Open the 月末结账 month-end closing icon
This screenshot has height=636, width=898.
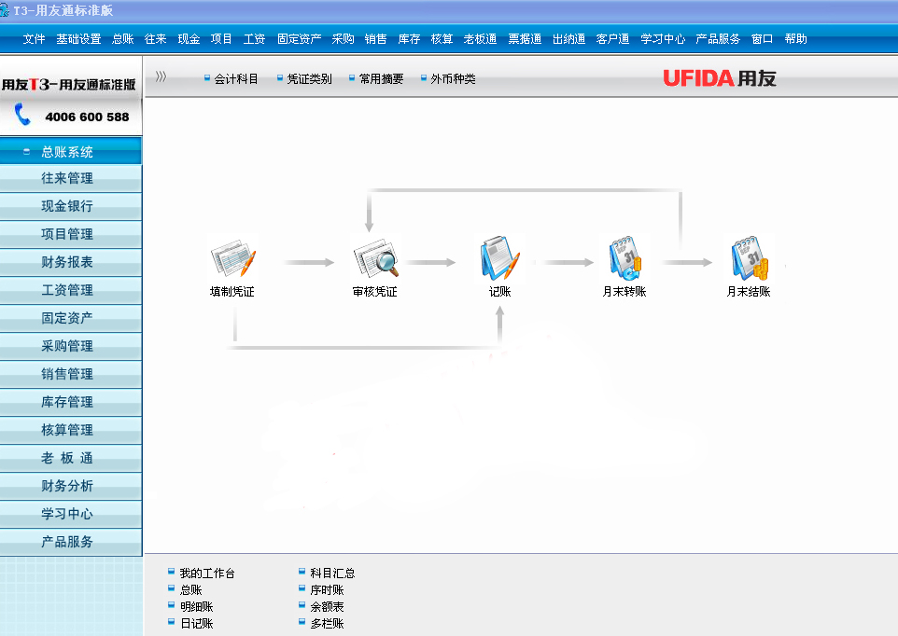749,258
